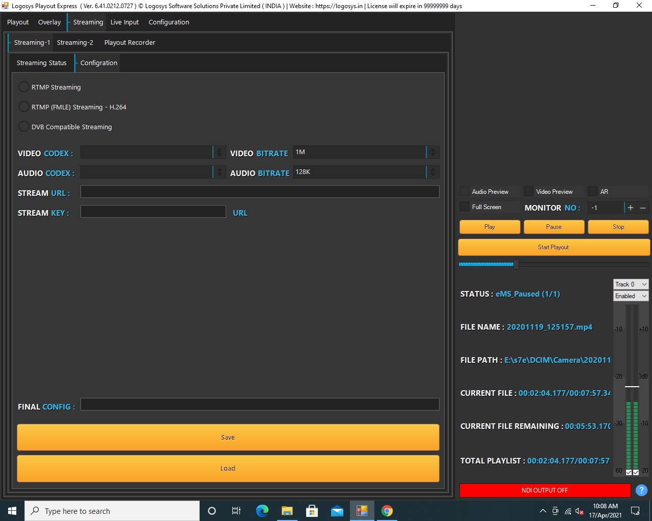Screen dimensions: 652x521
Task: Click the Stream Key input field
Action: coord(153,211)
